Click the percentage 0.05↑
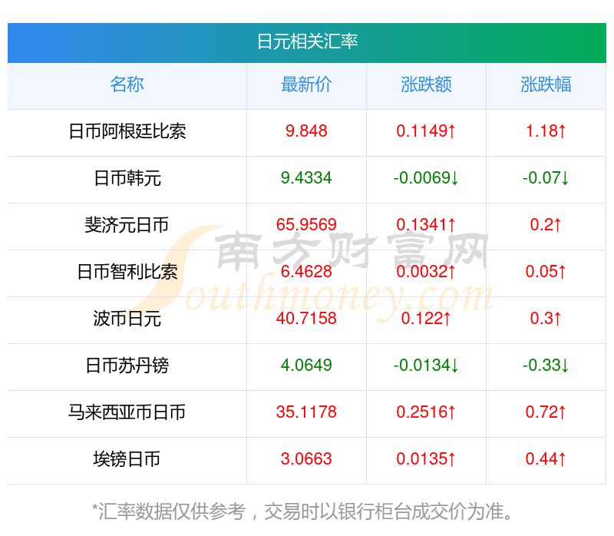Image resolution: width=614 pixels, height=536 pixels. coord(546,272)
